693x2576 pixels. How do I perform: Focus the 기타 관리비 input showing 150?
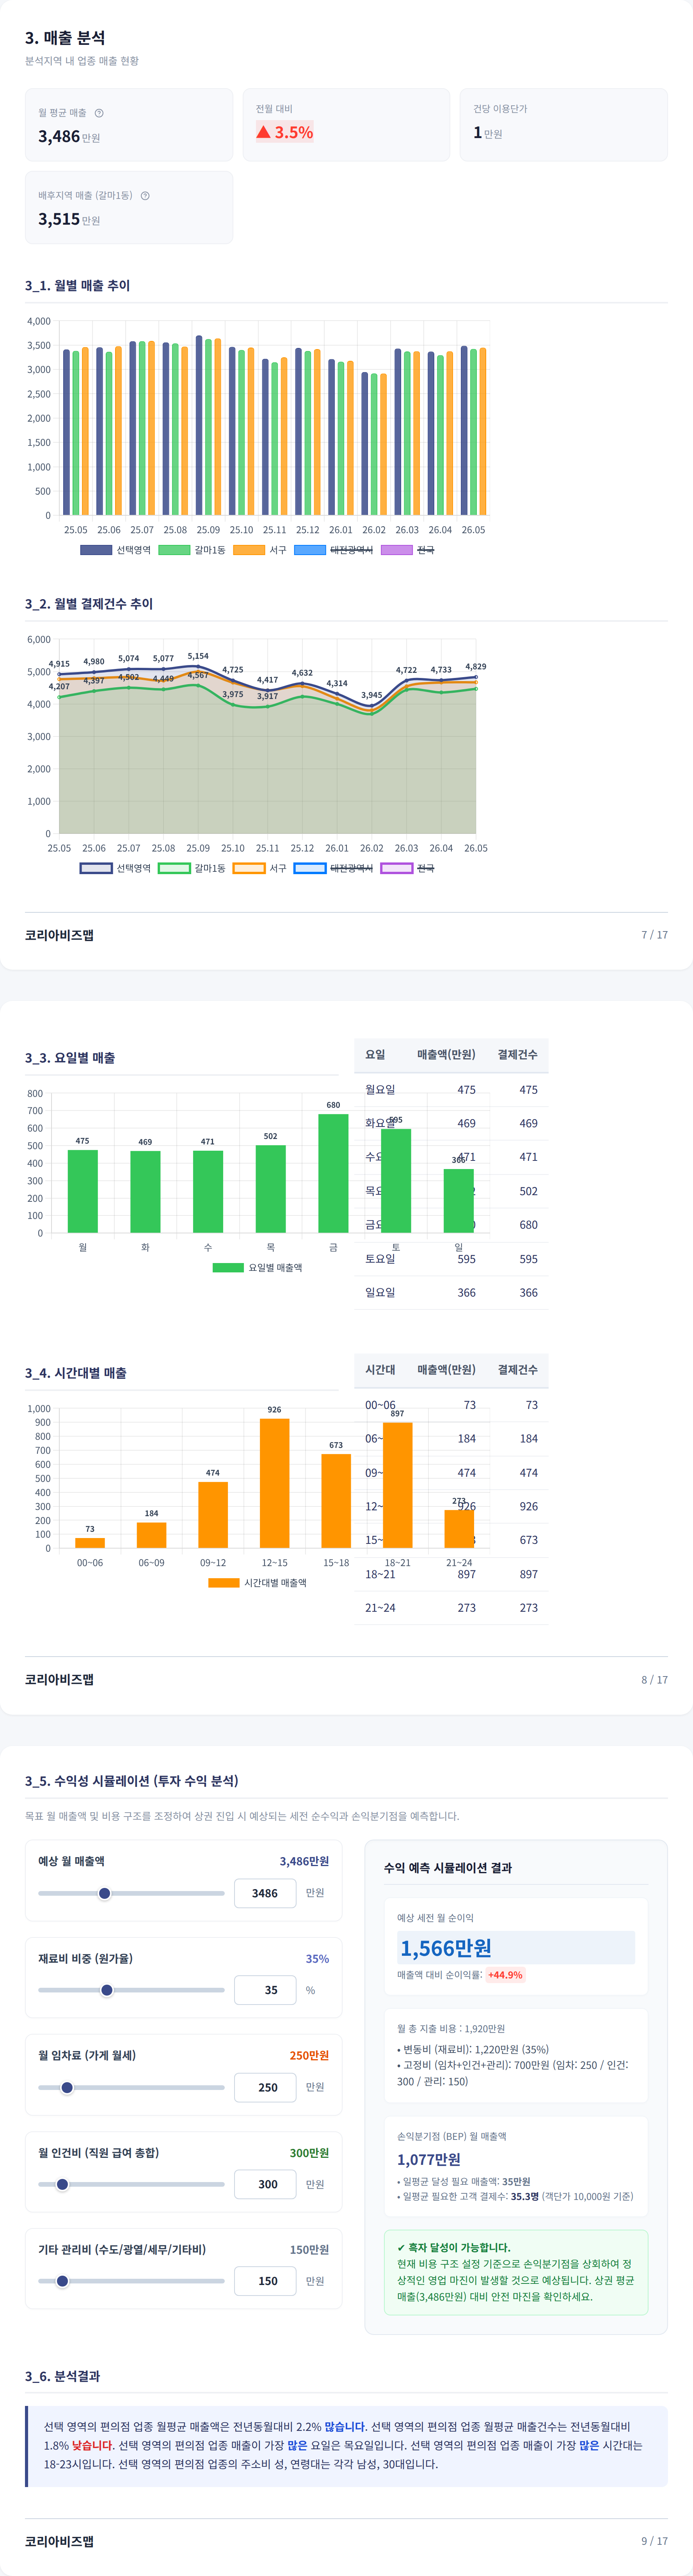265,2281
